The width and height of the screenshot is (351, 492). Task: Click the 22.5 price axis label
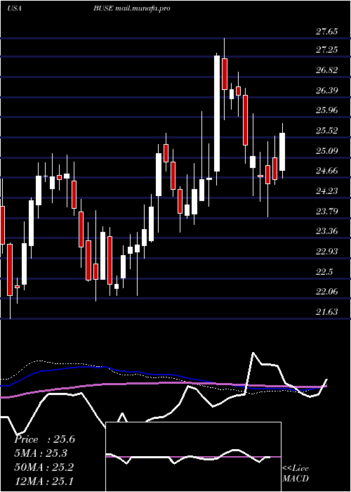pyautogui.click(x=324, y=272)
